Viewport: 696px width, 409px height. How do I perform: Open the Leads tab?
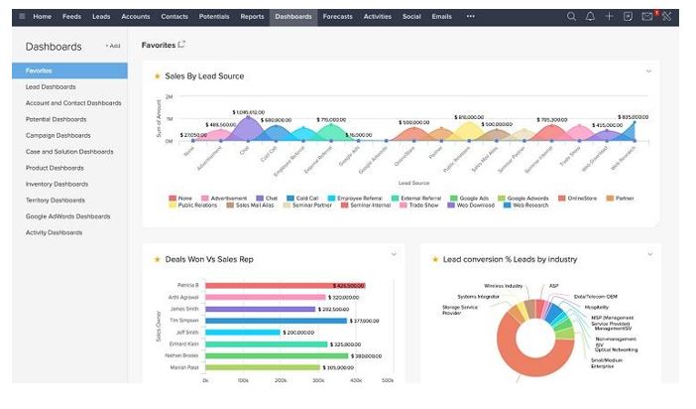101,17
